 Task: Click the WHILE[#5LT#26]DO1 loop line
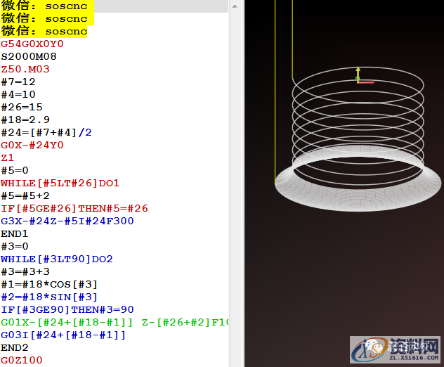[60, 183]
